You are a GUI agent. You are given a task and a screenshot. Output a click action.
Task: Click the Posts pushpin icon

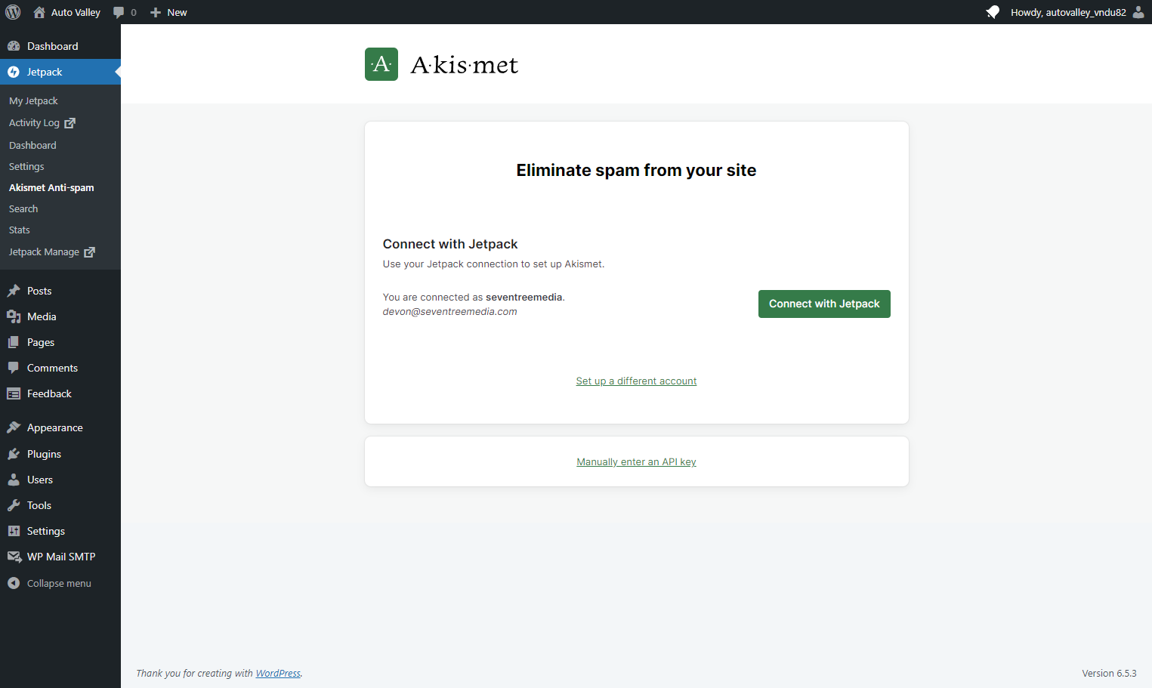pyautogui.click(x=14, y=291)
